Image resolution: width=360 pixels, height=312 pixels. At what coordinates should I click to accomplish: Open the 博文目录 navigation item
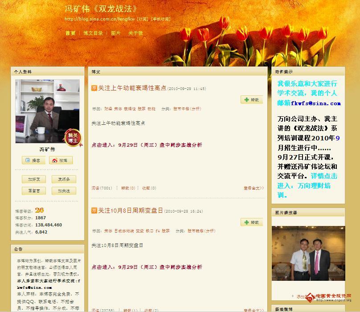pos(92,33)
